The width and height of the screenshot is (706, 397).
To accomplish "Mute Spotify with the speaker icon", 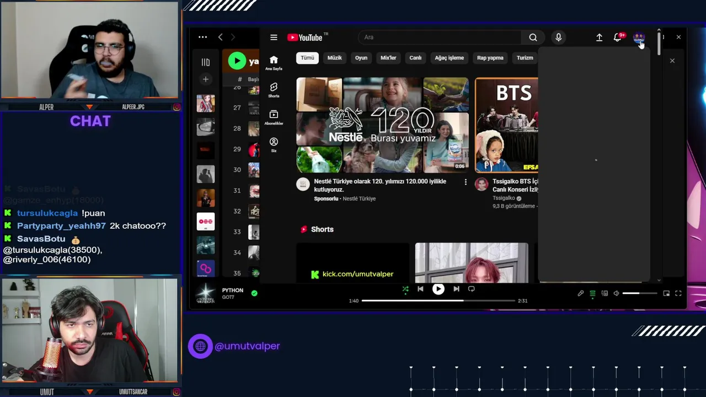I will pyautogui.click(x=616, y=293).
